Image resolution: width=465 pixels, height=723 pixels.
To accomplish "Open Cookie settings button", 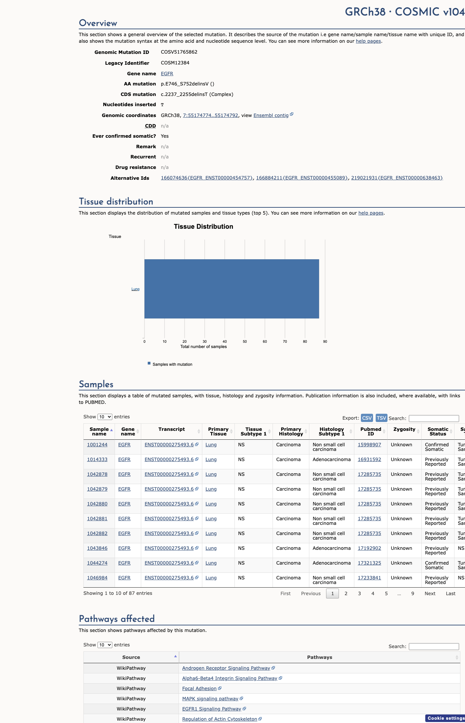I will click(445, 718).
